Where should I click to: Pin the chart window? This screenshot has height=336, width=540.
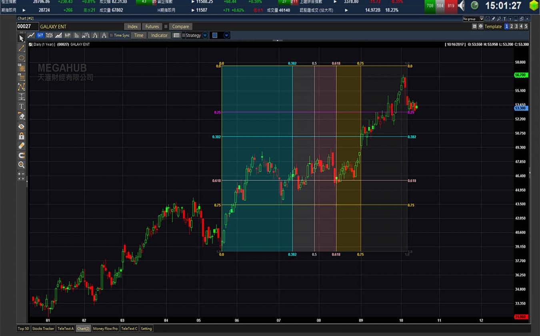click(x=493, y=18)
